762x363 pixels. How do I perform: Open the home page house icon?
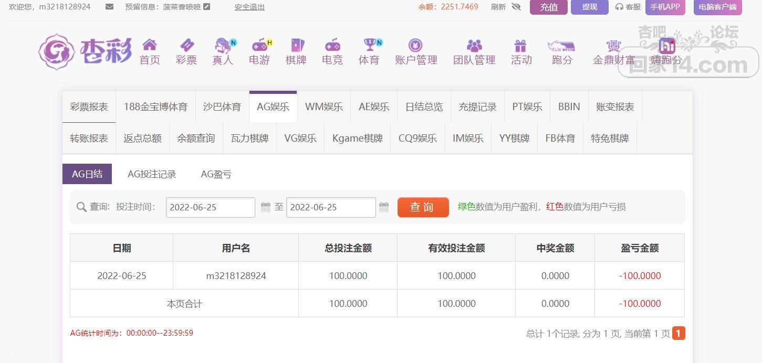(150, 45)
